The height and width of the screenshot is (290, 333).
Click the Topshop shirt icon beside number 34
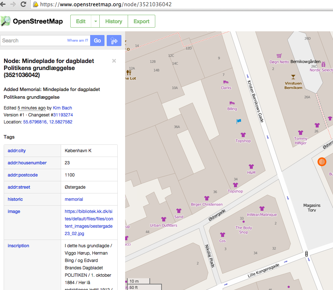(x=235, y=185)
